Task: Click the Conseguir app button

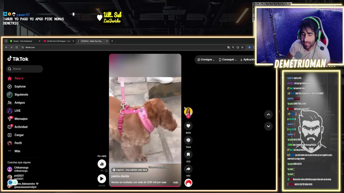Action: click(228, 60)
